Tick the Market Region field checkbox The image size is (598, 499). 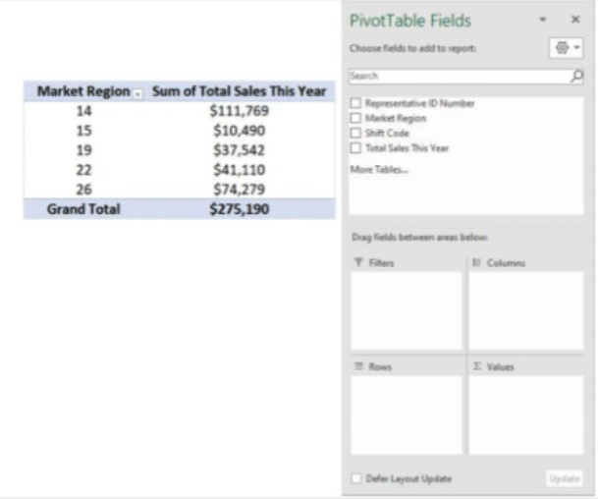pyautogui.click(x=355, y=118)
